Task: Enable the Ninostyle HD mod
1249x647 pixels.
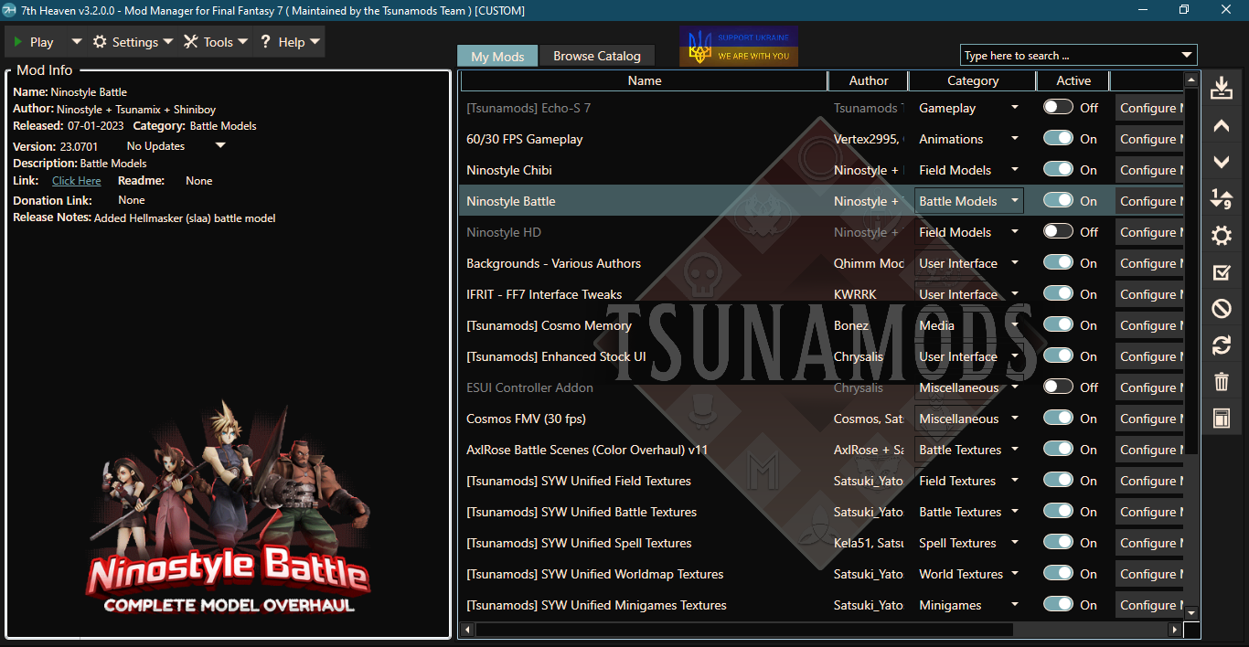Action: [1058, 231]
